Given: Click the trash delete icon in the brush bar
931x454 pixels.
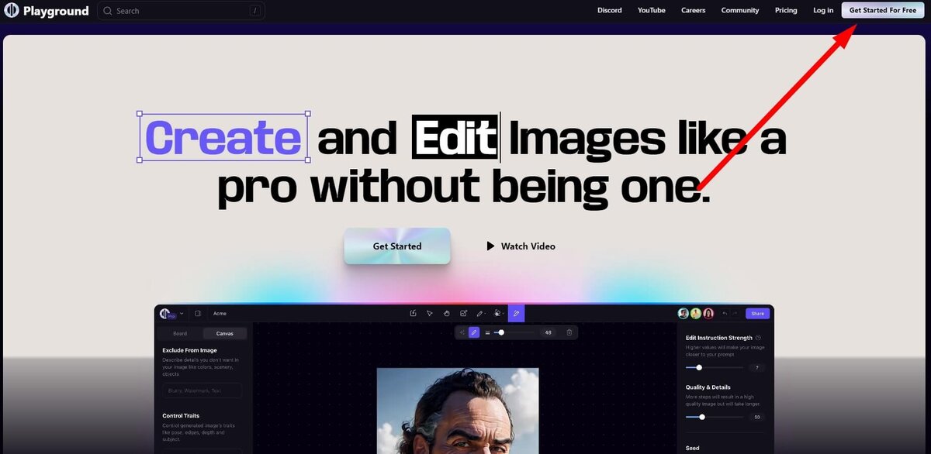Looking at the screenshot, I should [569, 332].
